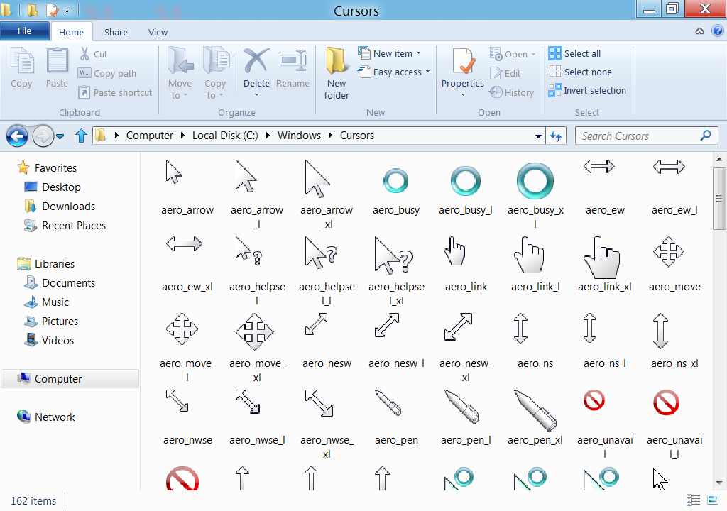Click the Copy path command
Screen dimensions: 727x511
point(107,73)
